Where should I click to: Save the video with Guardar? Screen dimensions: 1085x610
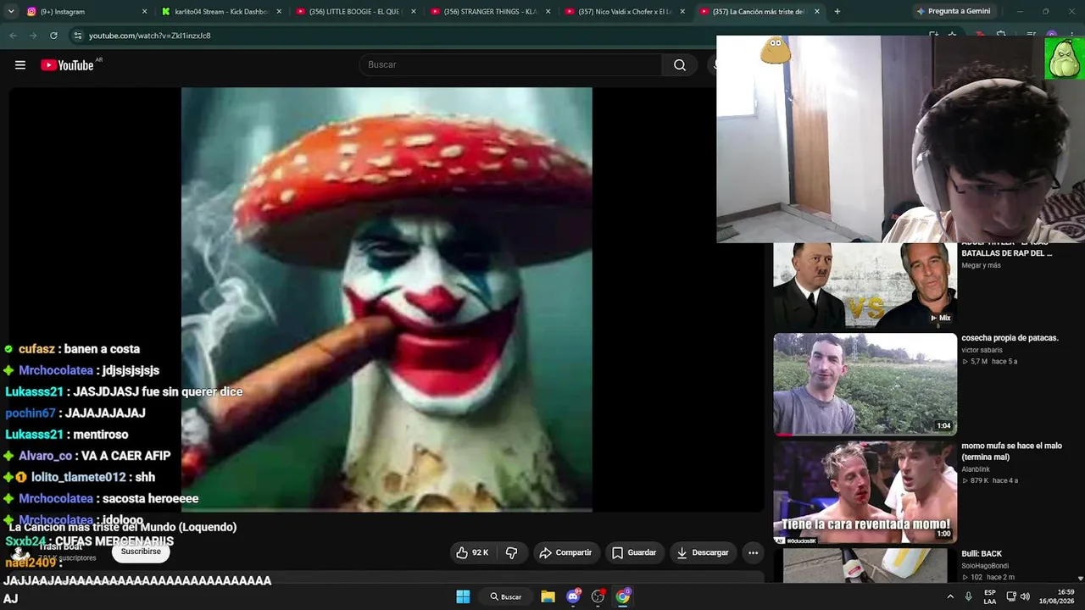pos(634,552)
